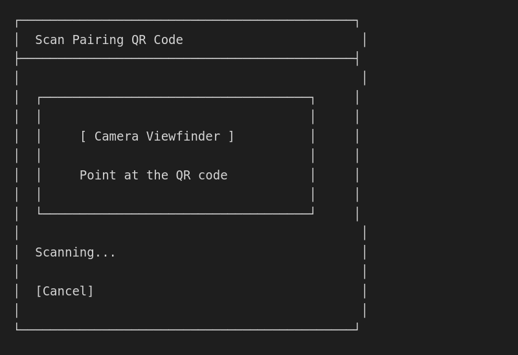Click the "Scan Pairing QR Code" title
Image resolution: width=518 pixels, height=355 pixels.
[x=109, y=40]
